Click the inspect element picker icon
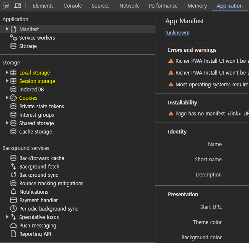 tap(6, 6)
